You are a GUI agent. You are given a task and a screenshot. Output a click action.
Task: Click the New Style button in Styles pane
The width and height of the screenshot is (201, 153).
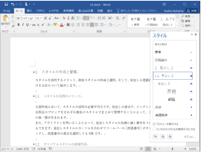[155, 136]
